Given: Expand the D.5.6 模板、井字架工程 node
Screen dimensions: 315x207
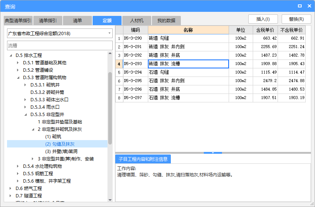Looking at the screenshot, I should [18, 181].
